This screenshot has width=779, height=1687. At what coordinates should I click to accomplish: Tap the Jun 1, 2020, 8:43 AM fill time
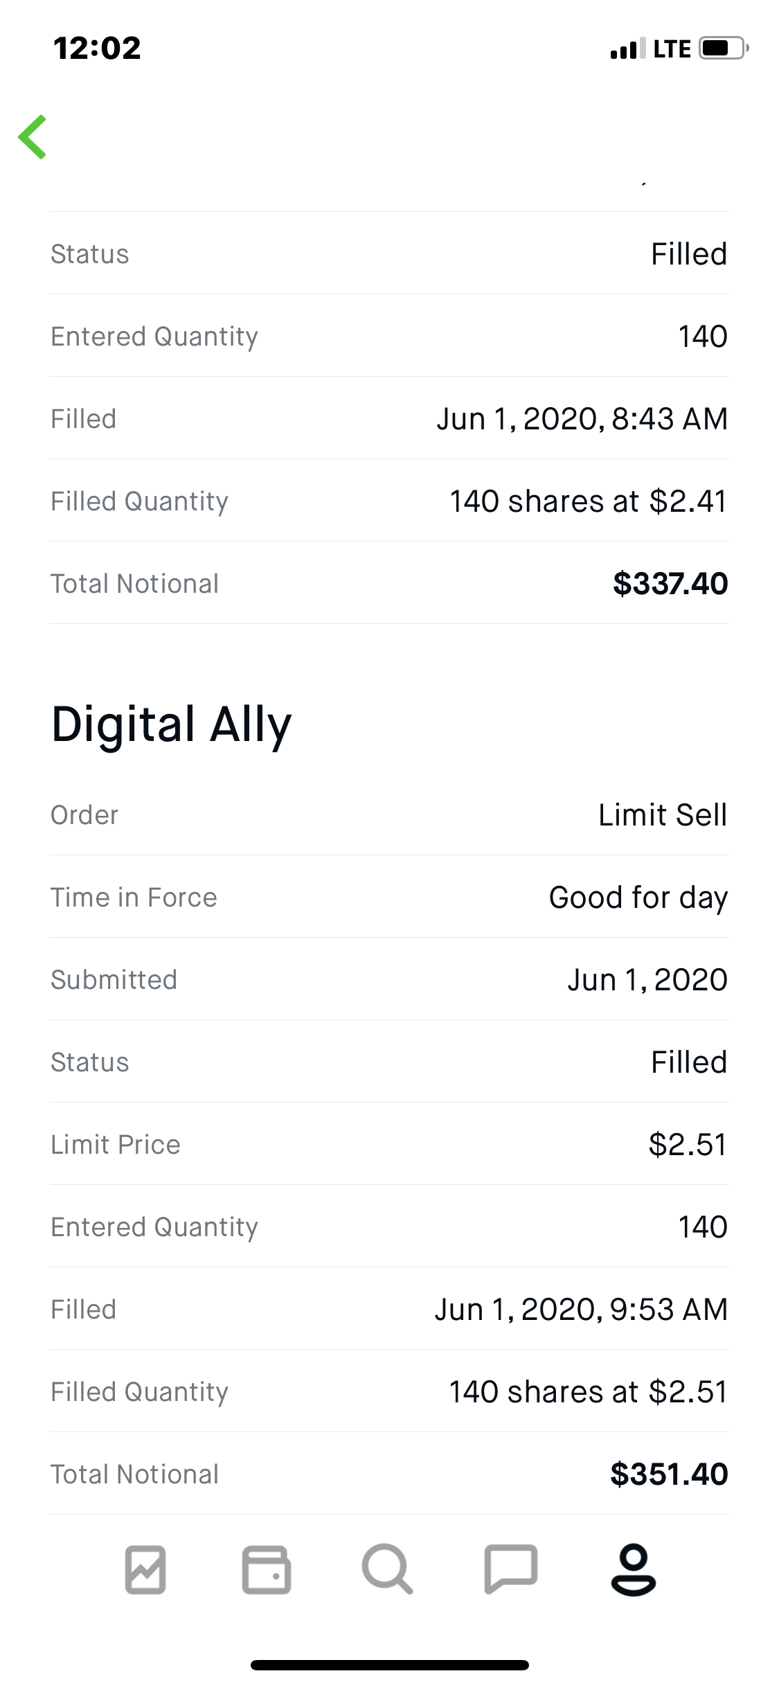pyautogui.click(x=582, y=419)
